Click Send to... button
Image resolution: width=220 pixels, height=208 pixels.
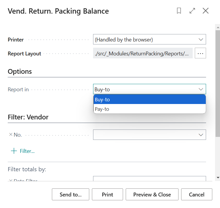coord(71,194)
